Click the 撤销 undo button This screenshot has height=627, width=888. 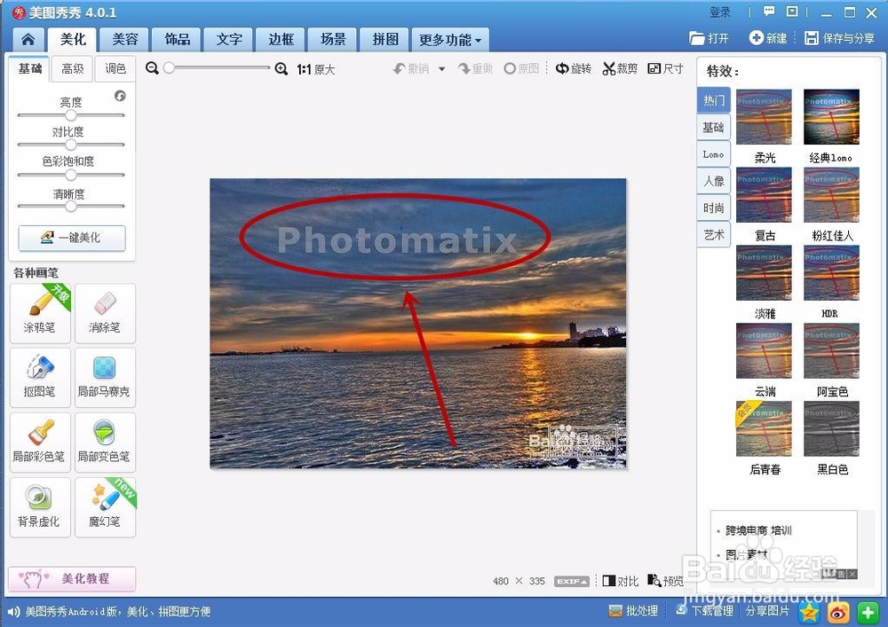pos(411,68)
